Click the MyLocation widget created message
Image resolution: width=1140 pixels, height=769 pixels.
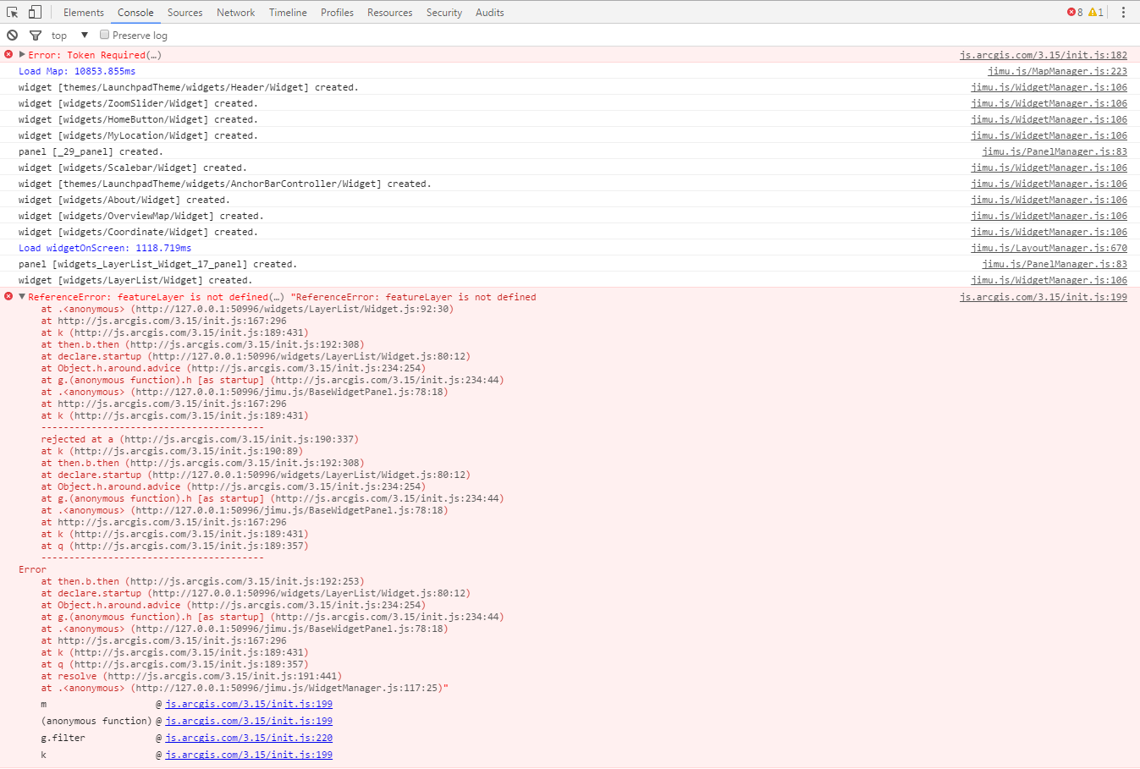tap(138, 135)
